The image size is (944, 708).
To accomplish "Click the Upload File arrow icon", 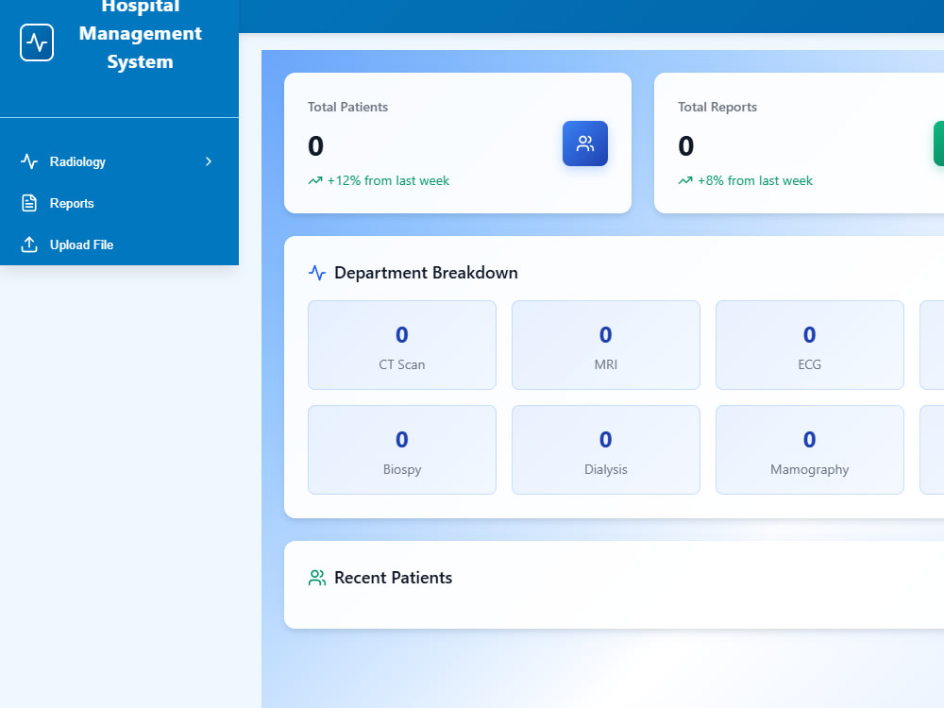I will click(29, 244).
